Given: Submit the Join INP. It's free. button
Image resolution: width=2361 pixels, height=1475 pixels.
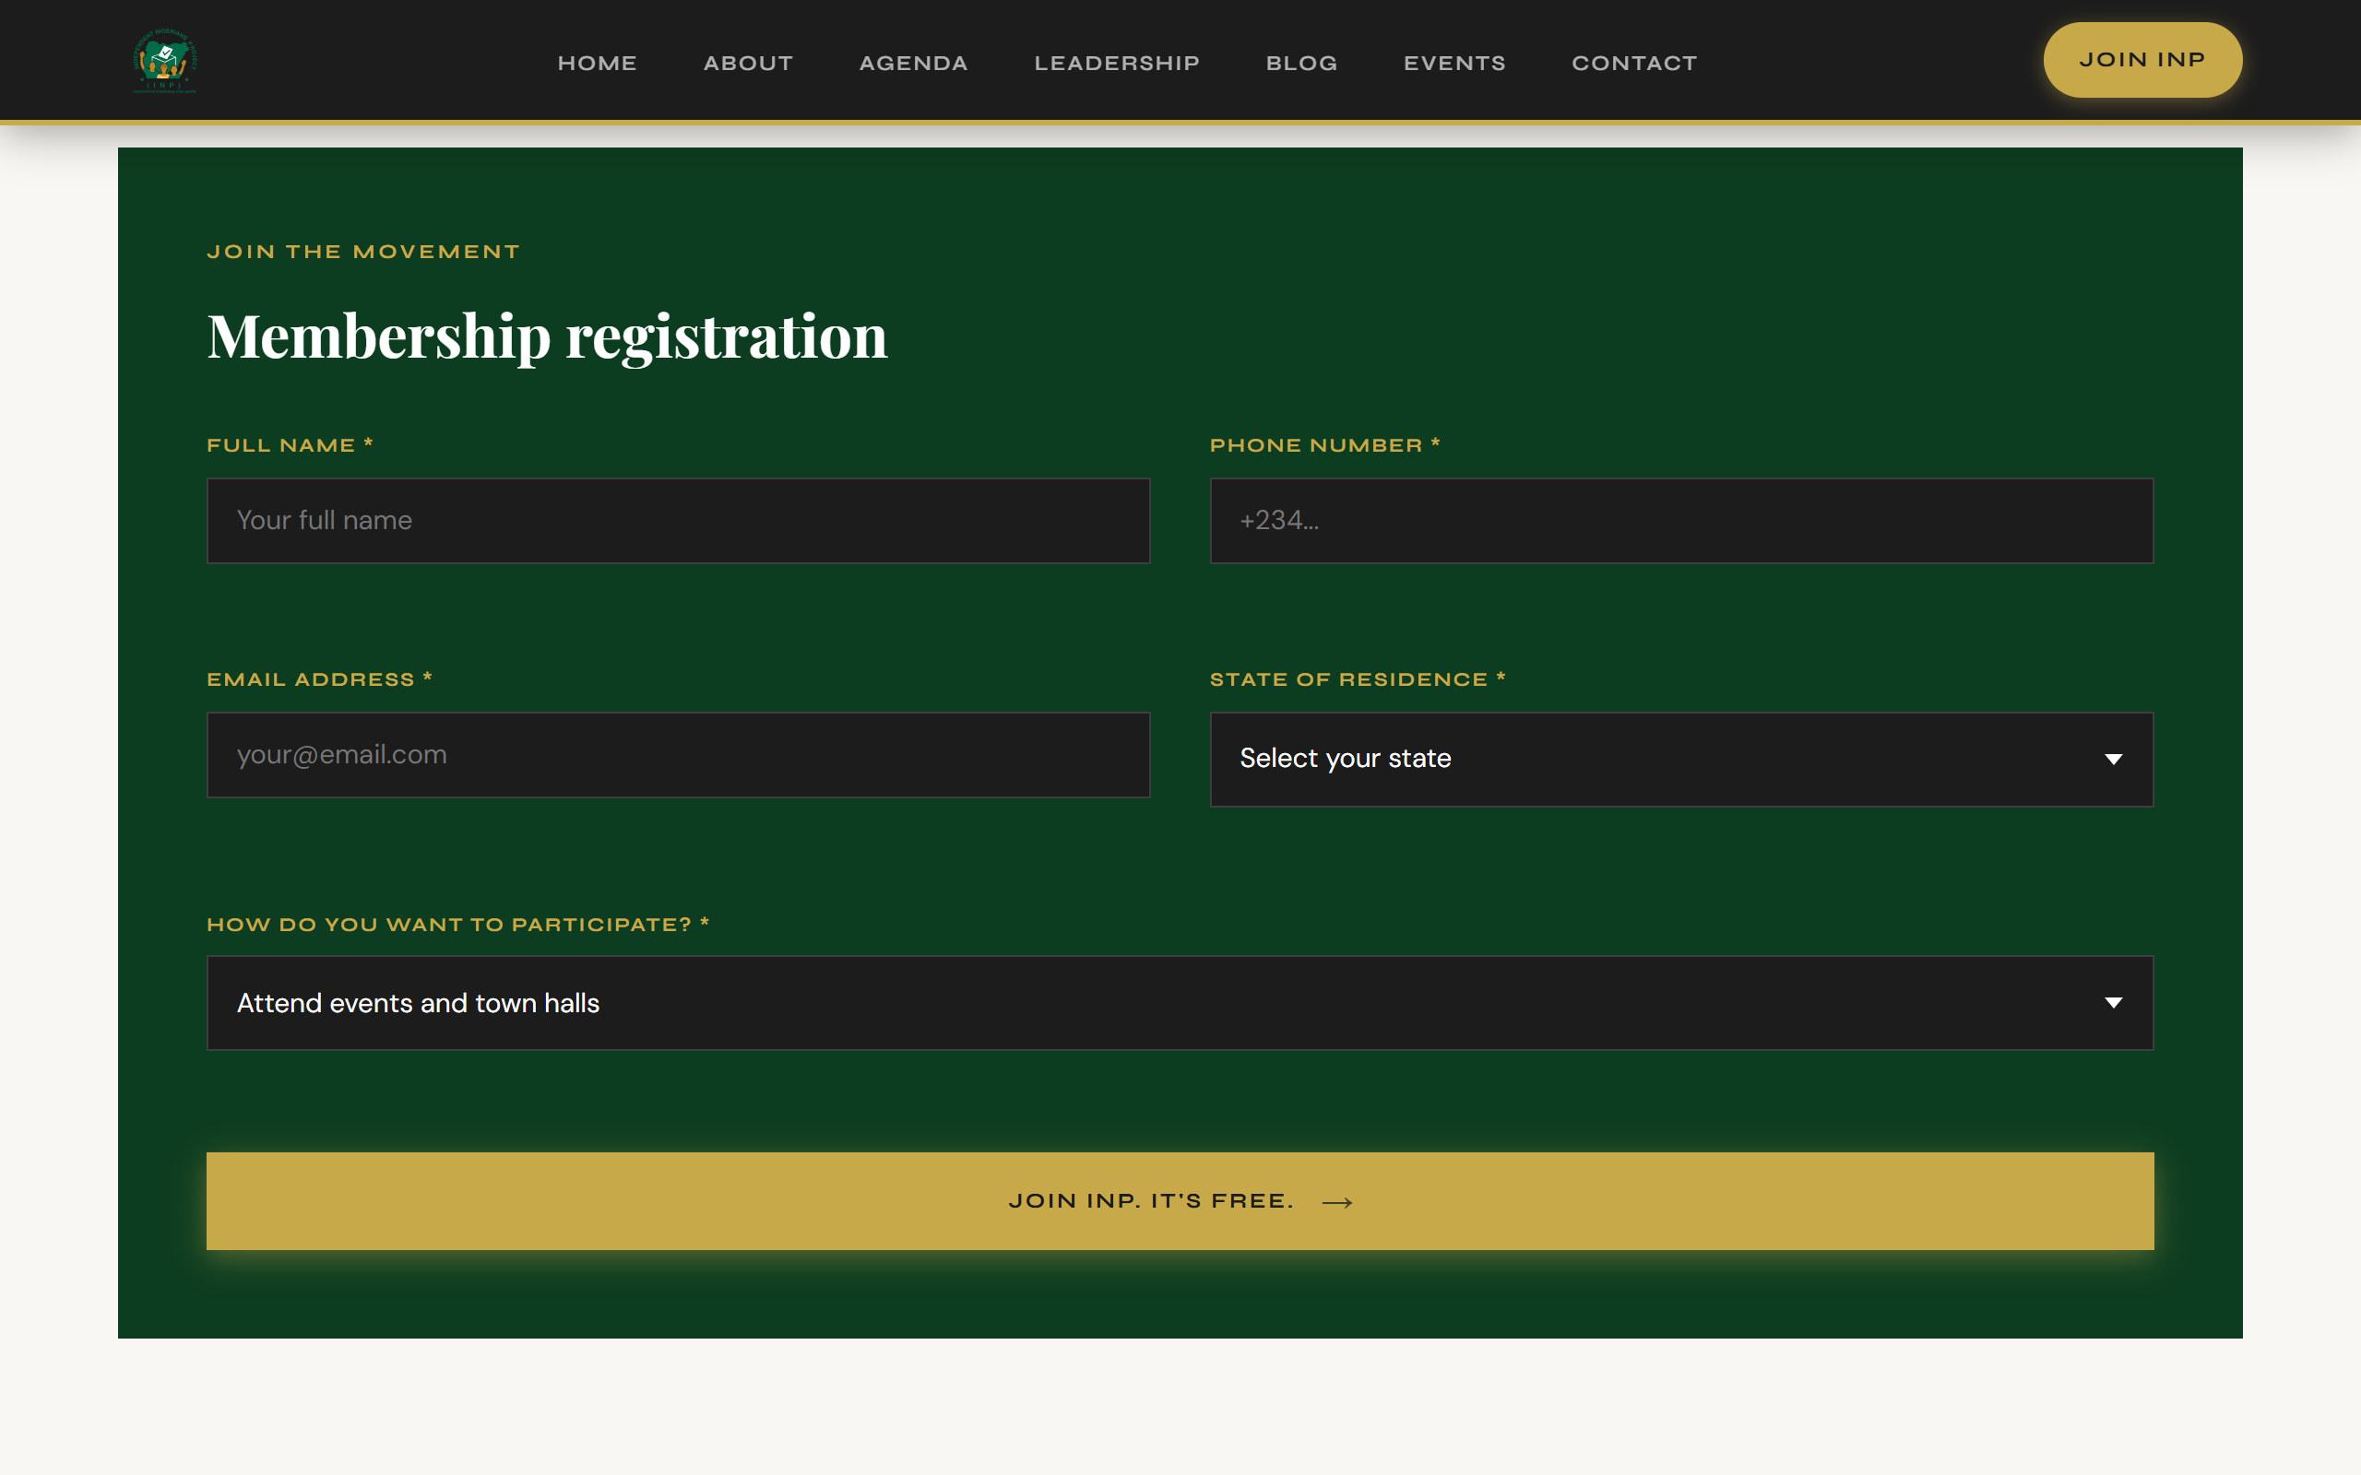Looking at the screenshot, I should (x=1180, y=1201).
